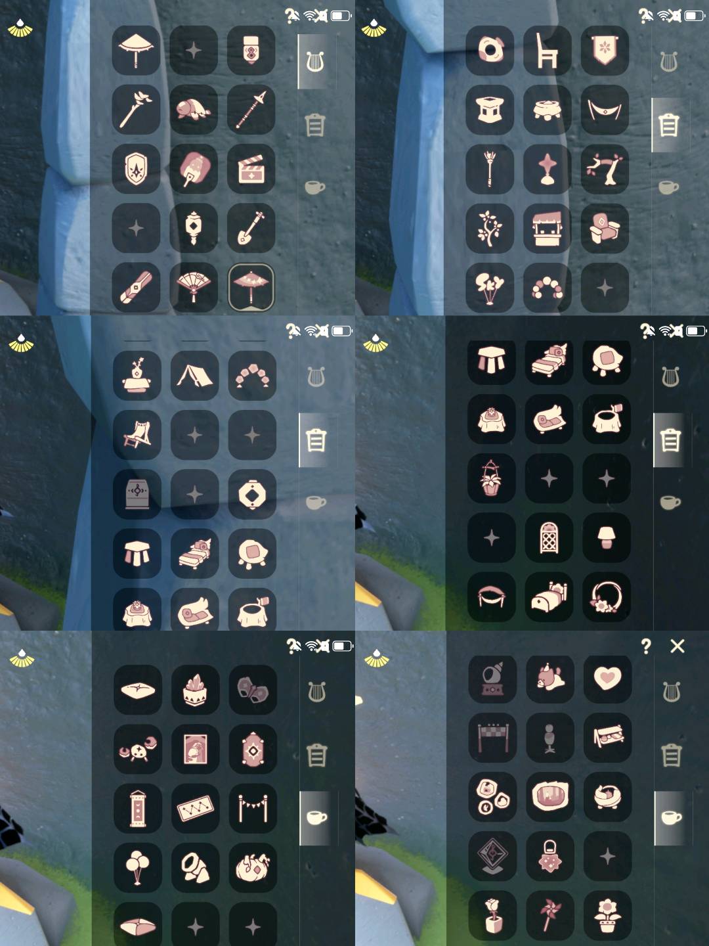Choose the hammock prop icon
709x946 pixels.
pyautogui.click(x=605, y=109)
